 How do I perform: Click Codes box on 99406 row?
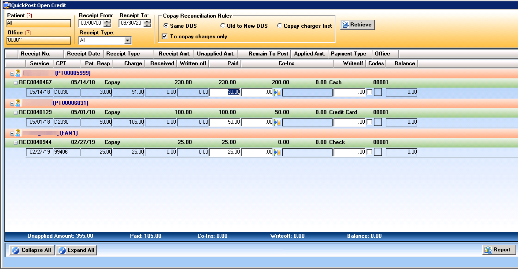point(378,152)
